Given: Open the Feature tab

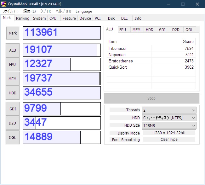Looking at the screenshot, I should [x=69, y=18].
